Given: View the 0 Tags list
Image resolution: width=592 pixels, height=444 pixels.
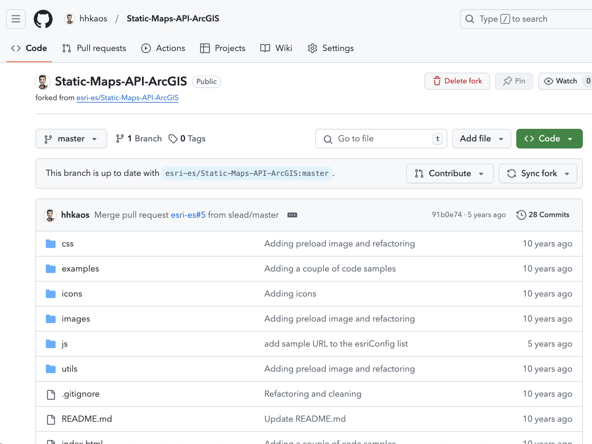Looking at the screenshot, I should (x=187, y=139).
